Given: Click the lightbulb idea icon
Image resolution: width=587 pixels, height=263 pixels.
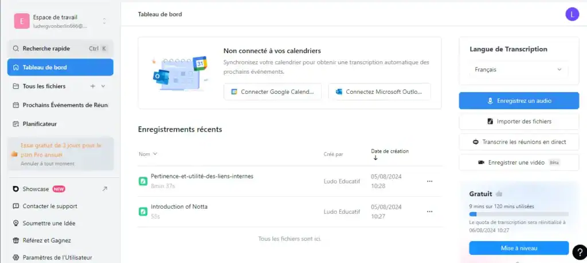Looking at the screenshot, I should [x=15, y=224].
